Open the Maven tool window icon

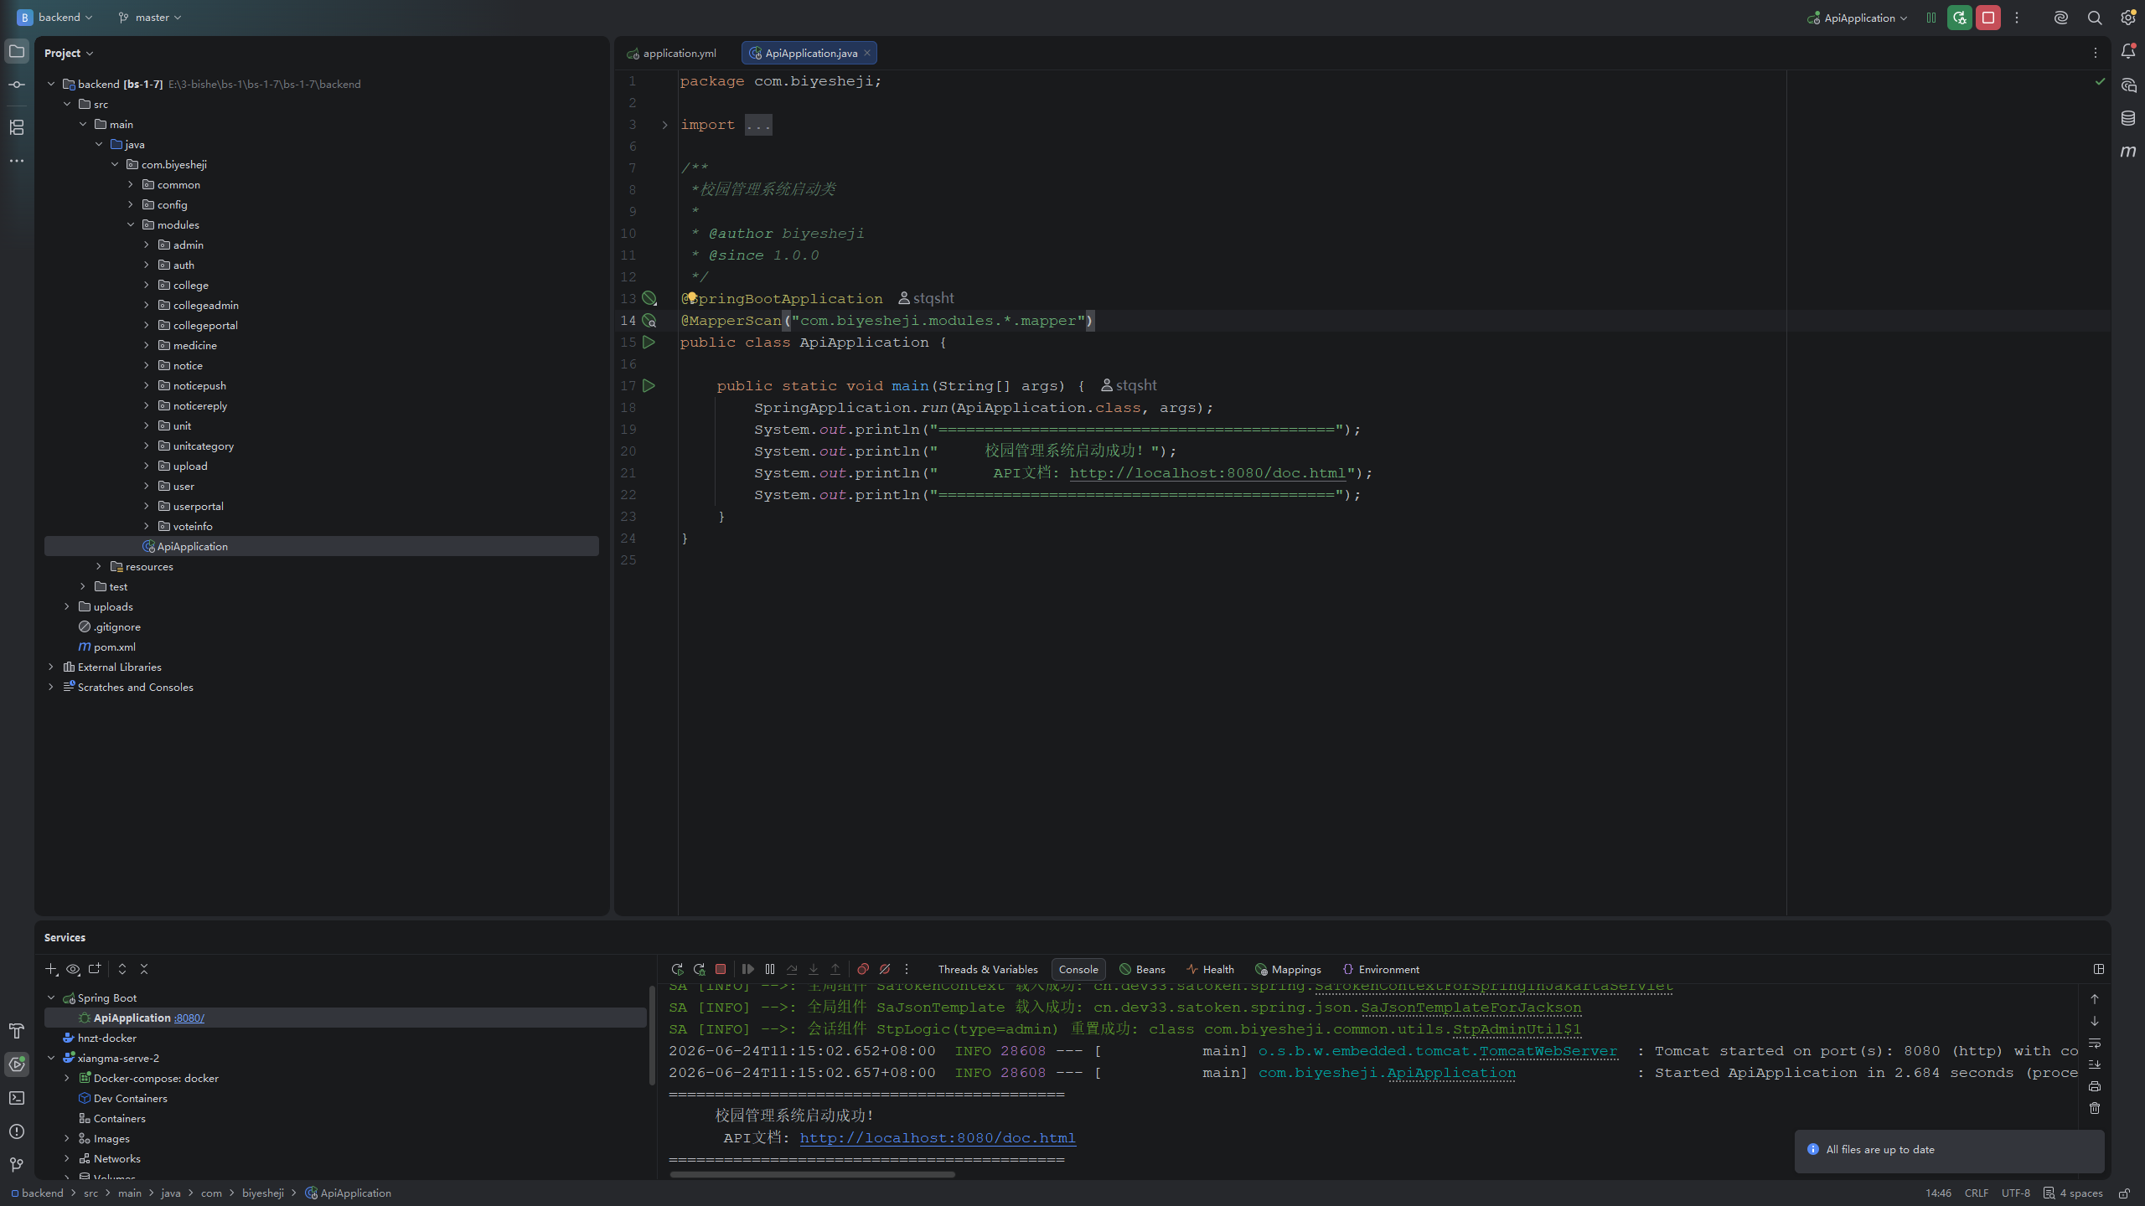click(2128, 152)
